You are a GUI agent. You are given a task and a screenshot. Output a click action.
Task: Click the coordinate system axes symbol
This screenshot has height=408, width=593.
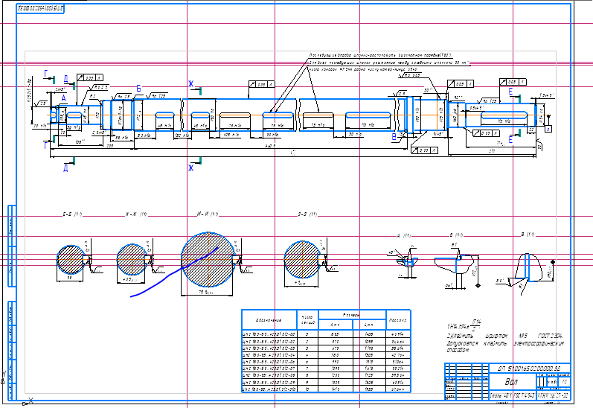coord(27,402)
